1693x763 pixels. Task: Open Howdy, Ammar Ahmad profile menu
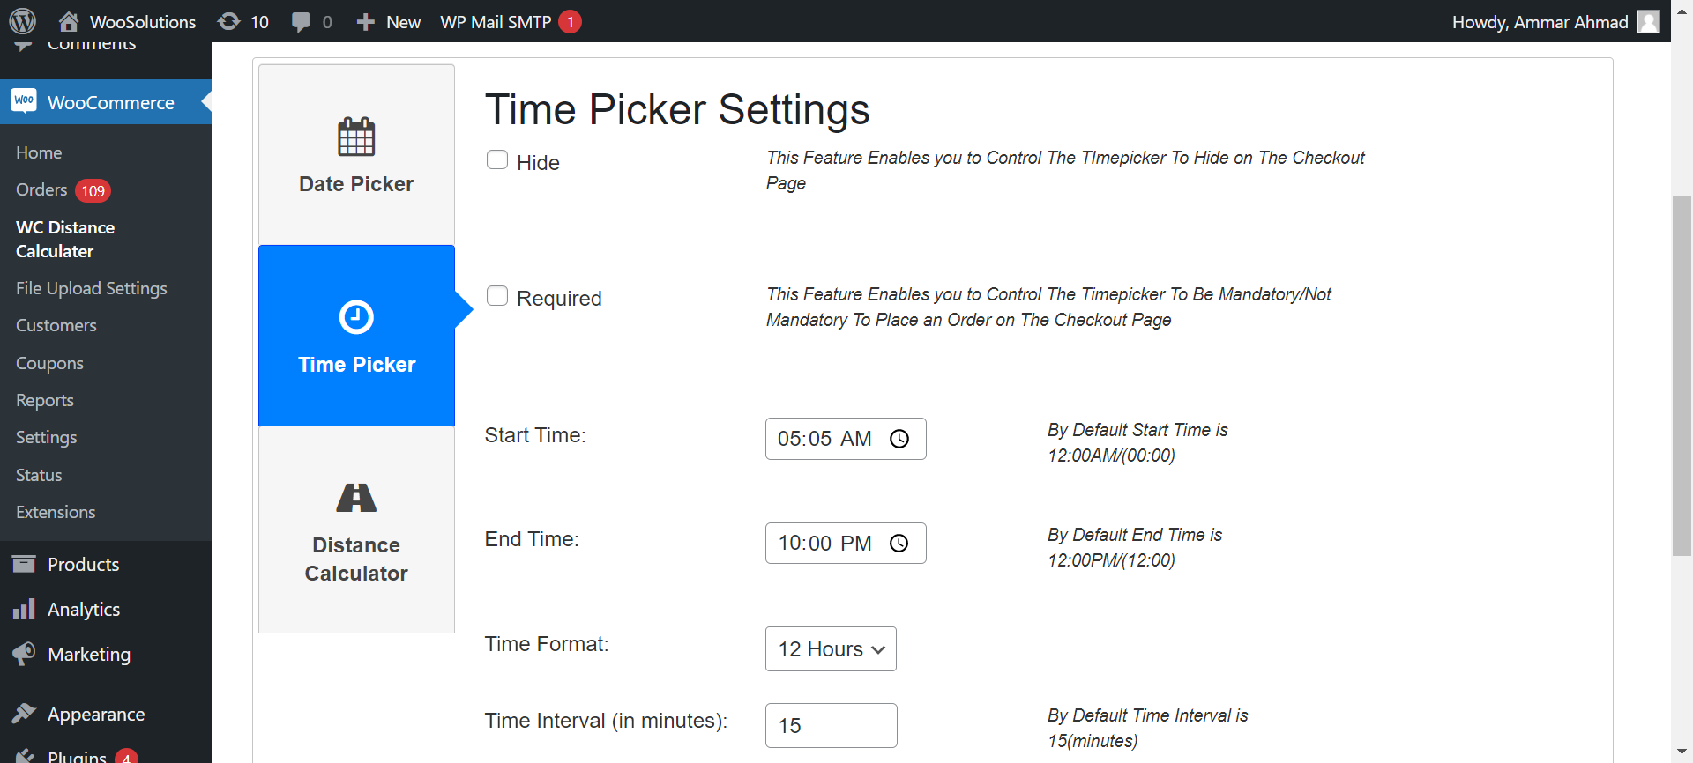tap(1539, 21)
